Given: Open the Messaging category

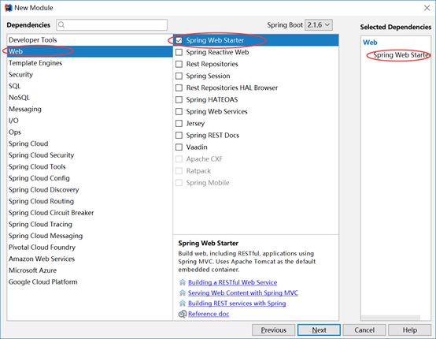Looking at the screenshot, I should (90, 110).
